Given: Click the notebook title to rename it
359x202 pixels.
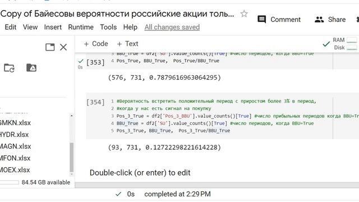Looking at the screenshot, I should pyautogui.click(x=117, y=13).
